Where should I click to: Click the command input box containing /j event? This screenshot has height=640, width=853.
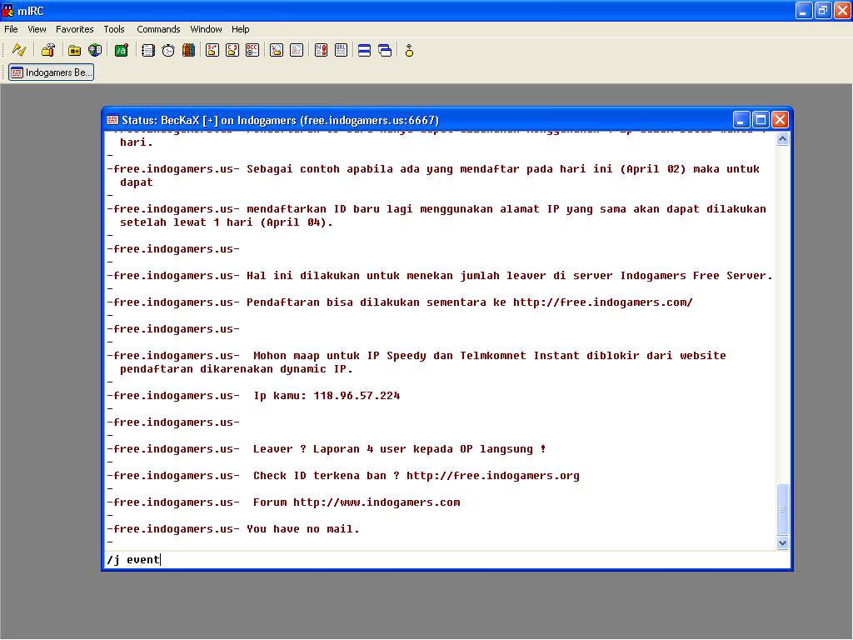[447, 559]
